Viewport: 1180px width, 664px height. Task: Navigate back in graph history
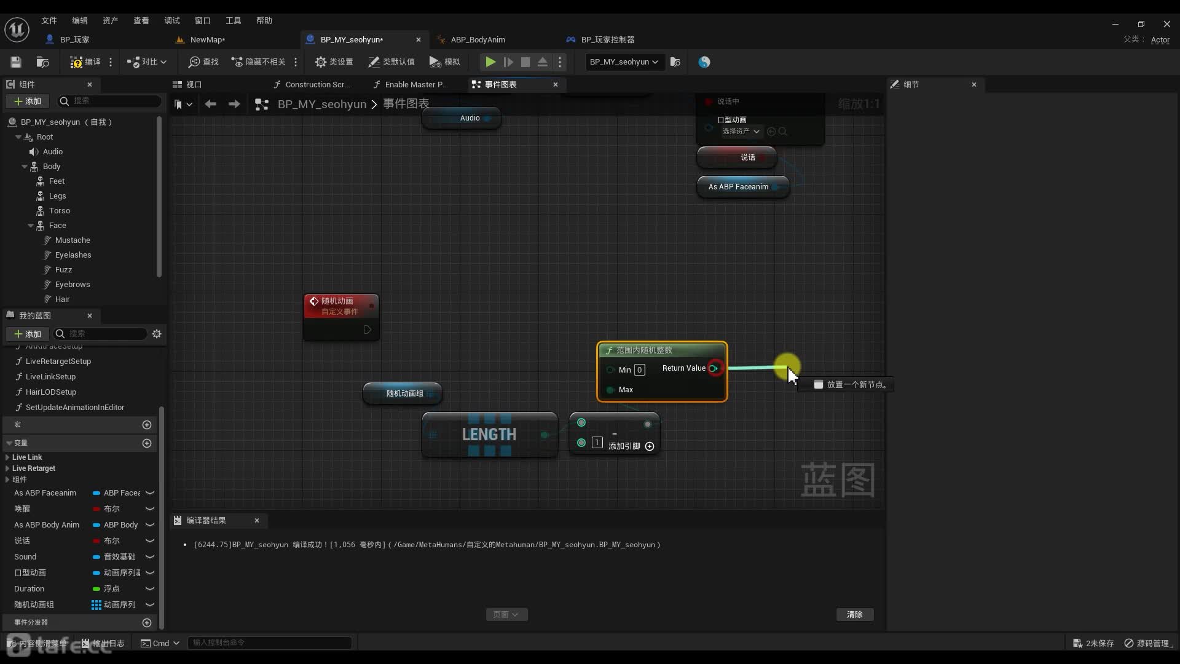point(210,105)
